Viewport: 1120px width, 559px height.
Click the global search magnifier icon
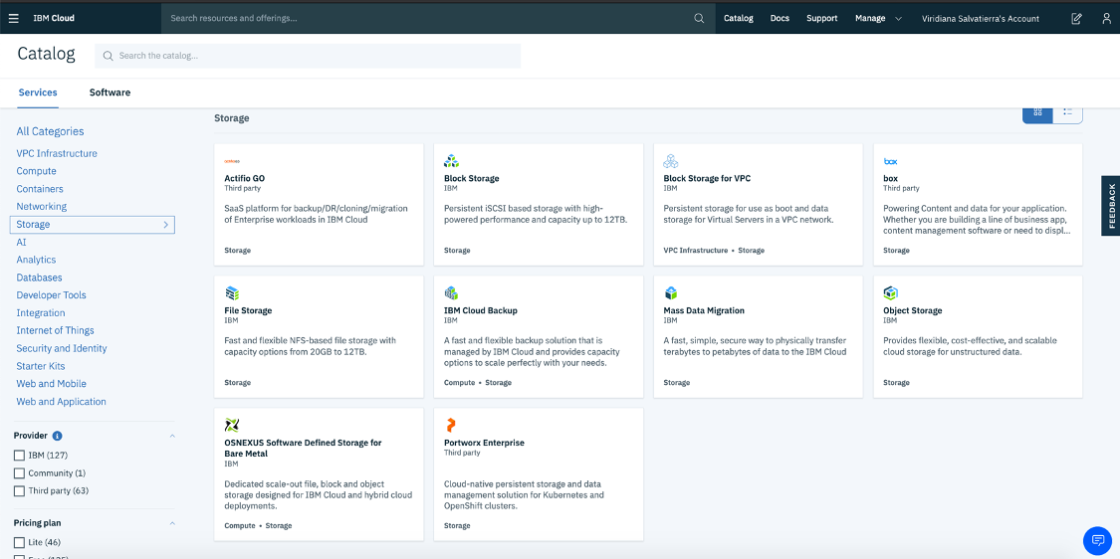[x=699, y=19]
